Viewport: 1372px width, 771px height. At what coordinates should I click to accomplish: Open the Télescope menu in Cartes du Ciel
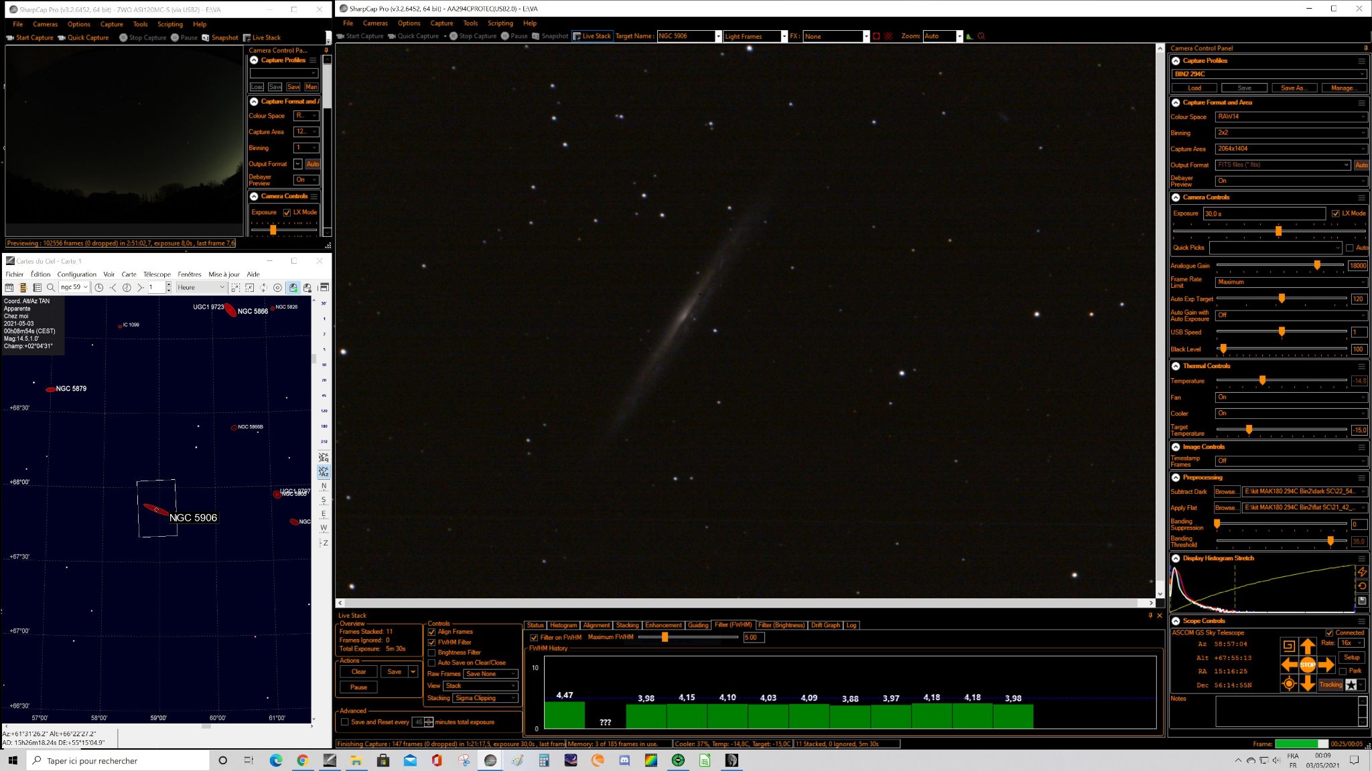click(x=157, y=274)
